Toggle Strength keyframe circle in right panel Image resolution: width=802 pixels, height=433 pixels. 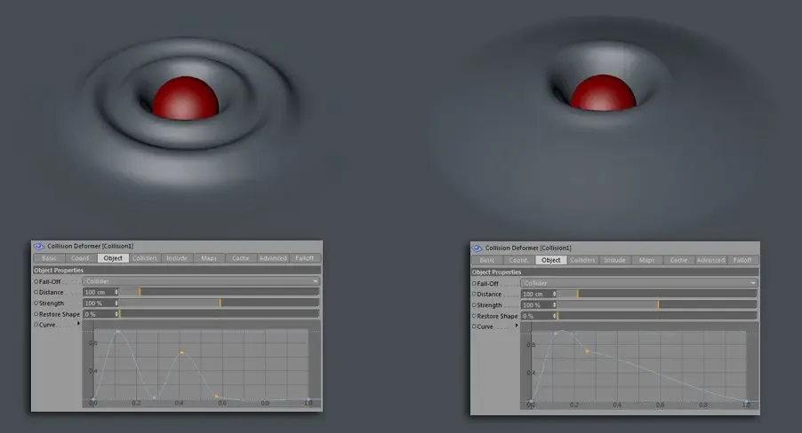(474, 305)
